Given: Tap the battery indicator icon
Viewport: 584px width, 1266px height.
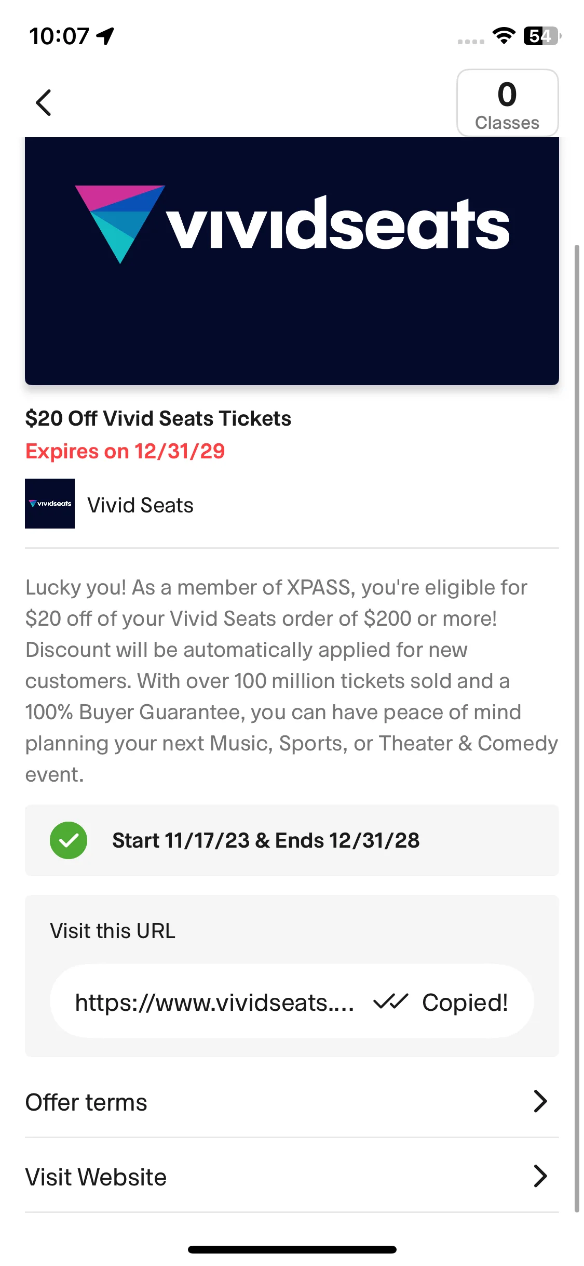Looking at the screenshot, I should pyautogui.click(x=542, y=36).
